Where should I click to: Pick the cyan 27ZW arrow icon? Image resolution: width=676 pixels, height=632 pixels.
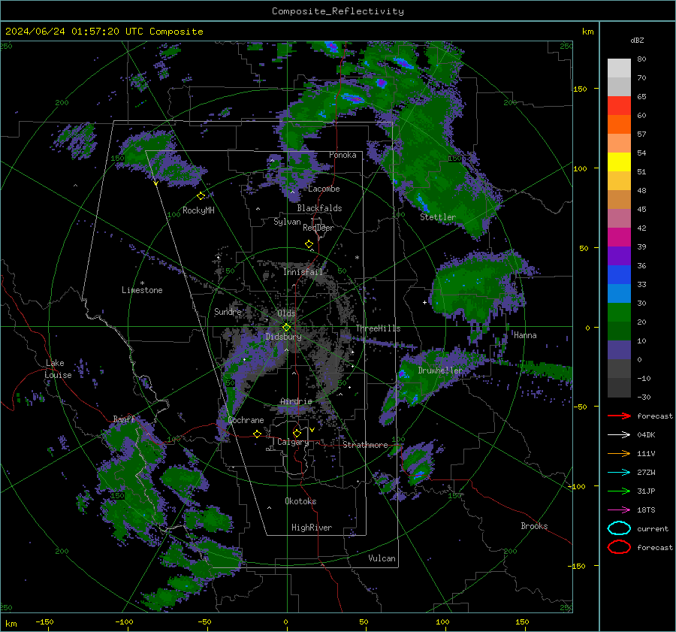coord(619,473)
